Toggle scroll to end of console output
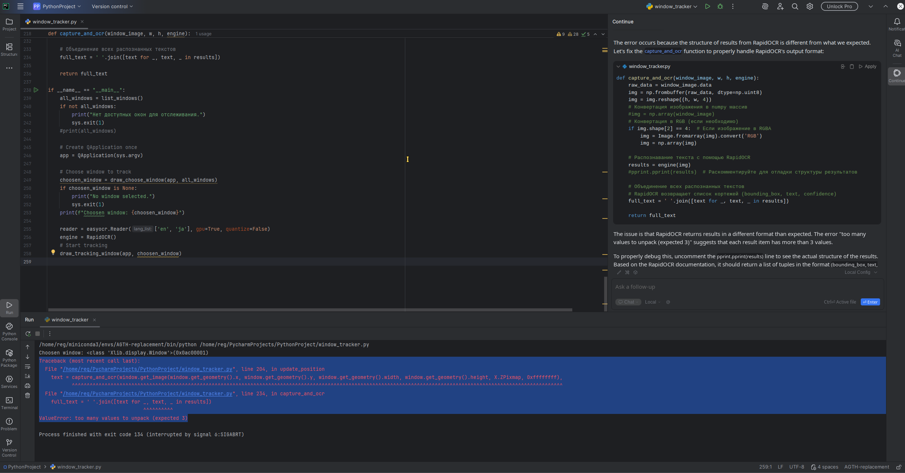Image resolution: width=905 pixels, height=473 pixels. tap(28, 376)
